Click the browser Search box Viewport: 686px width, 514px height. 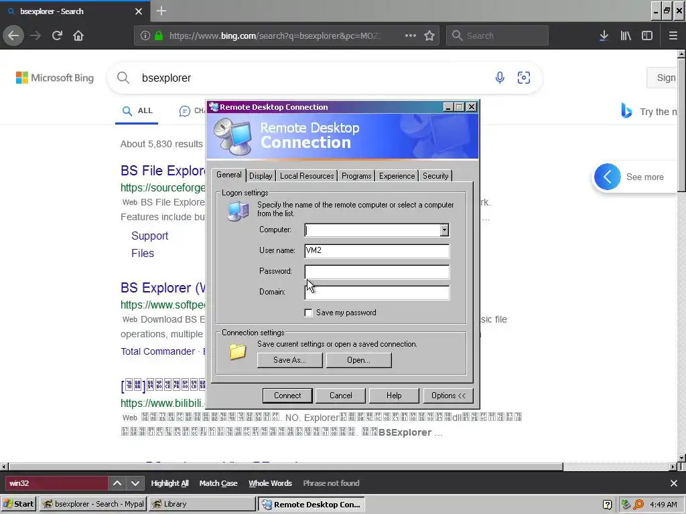coord(497,35)
